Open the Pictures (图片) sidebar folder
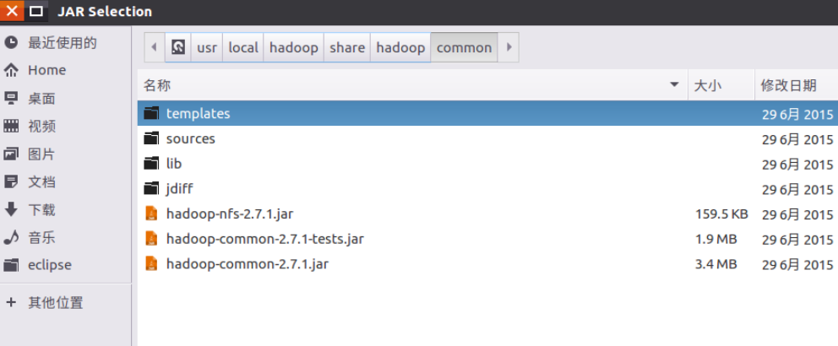The height and width of the screenshot is (346, 838). click(65, 154)
